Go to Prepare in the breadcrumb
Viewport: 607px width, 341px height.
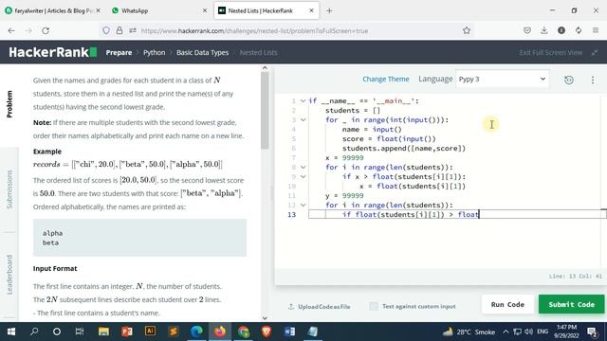click(x=119, y=52)
